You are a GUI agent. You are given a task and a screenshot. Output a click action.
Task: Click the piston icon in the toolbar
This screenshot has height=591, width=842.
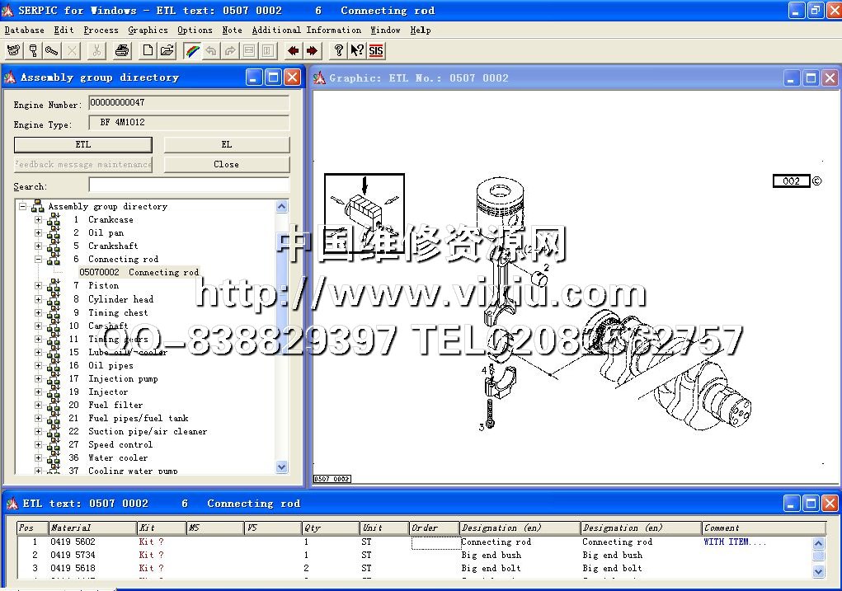point(33,50)
